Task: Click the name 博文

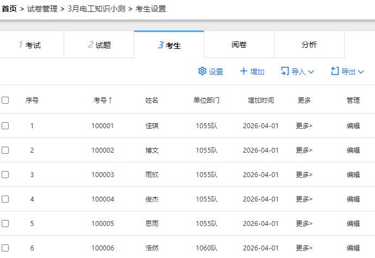Action: coord(152,150)
